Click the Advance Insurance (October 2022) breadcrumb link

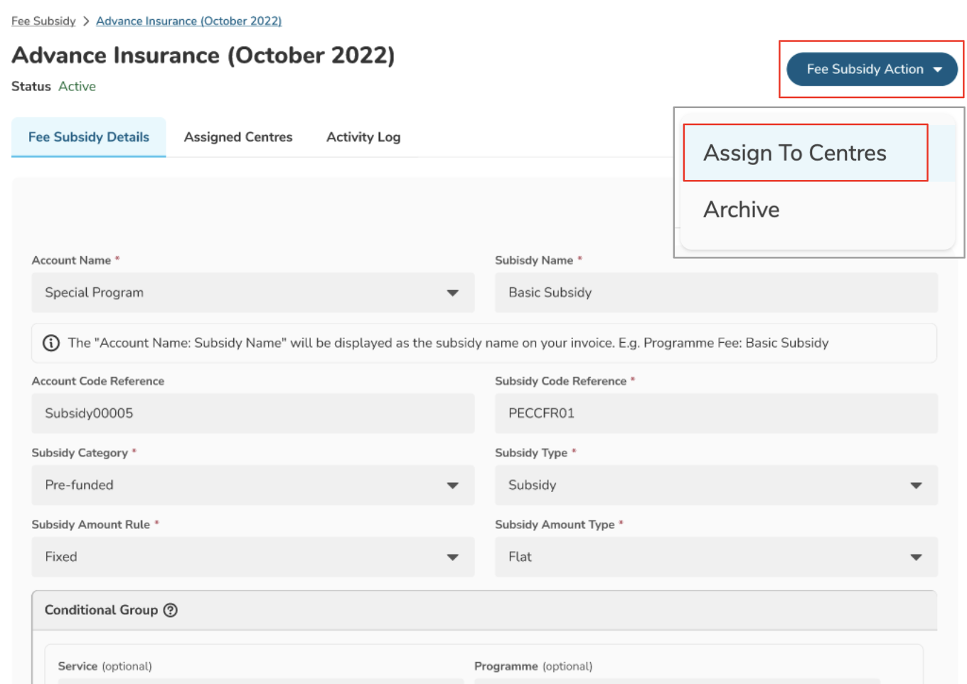pos(189,21)
